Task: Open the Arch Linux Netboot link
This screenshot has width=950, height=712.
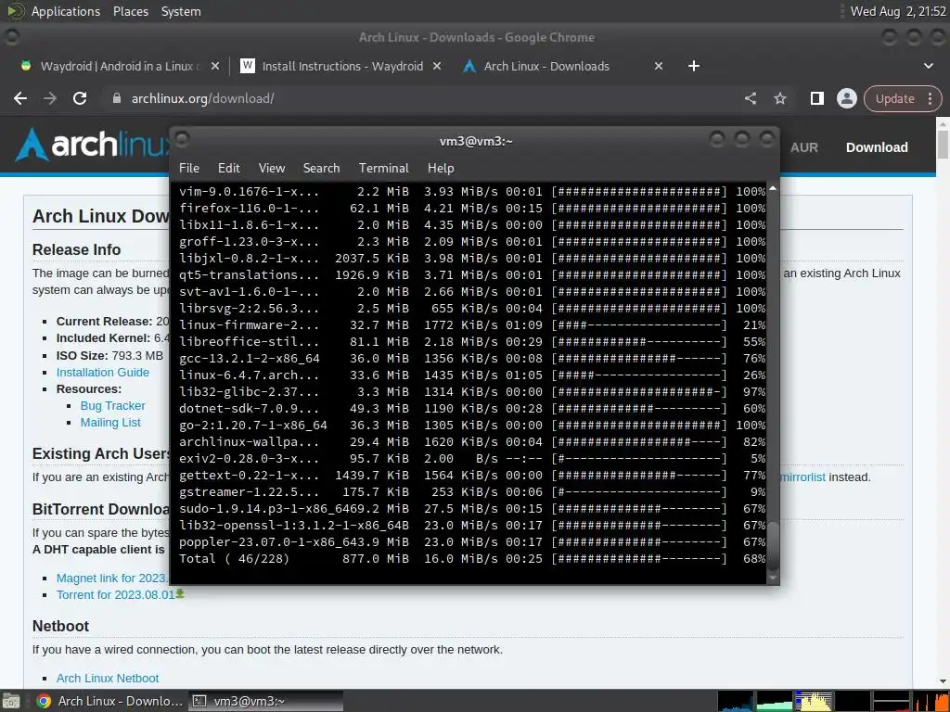Action: pos(108,679)
